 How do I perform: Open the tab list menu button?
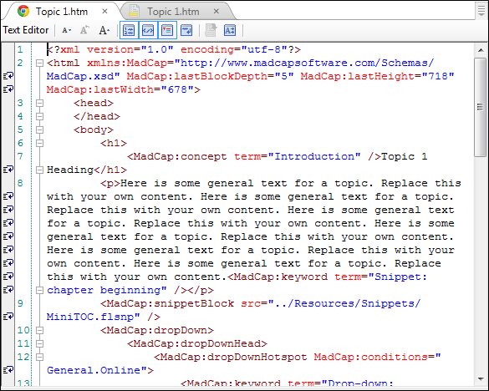(481, 10)
